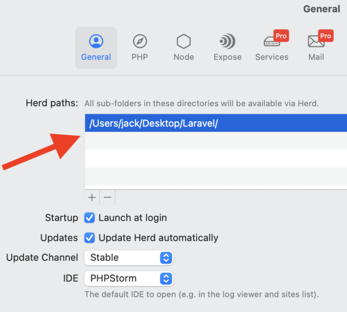This screenshot has width=347, height=312.
Task: Disable Launch at login checkbox
Action: click(x=90, y=218)
